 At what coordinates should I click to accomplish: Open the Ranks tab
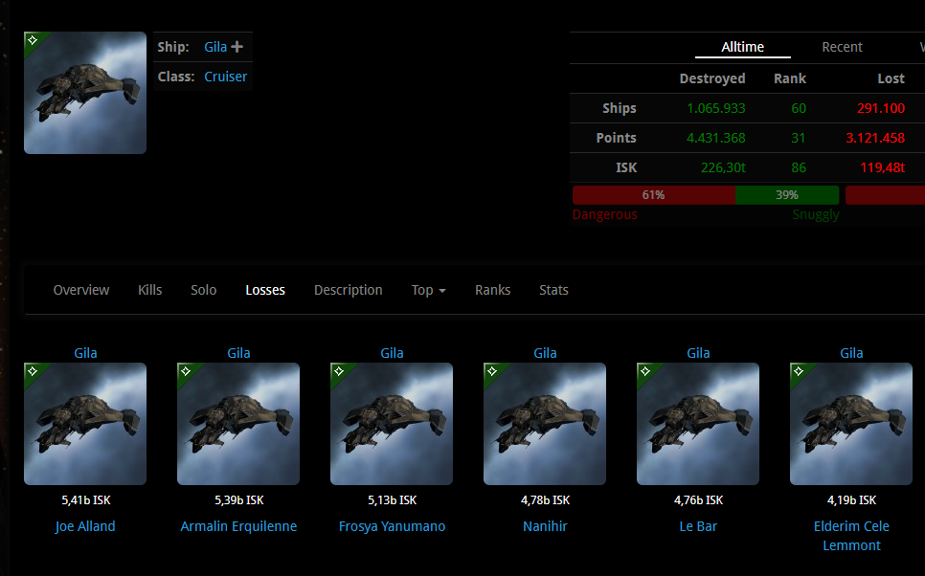(492, 290)
